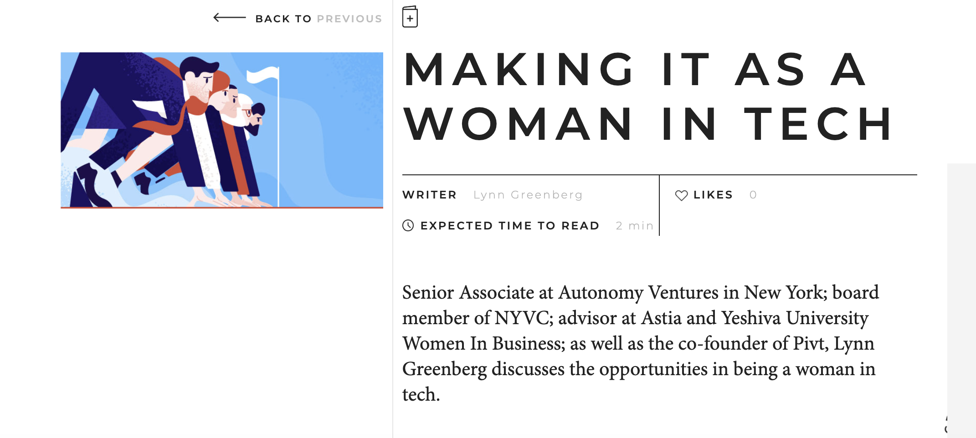Click the WRITER label

429,195
